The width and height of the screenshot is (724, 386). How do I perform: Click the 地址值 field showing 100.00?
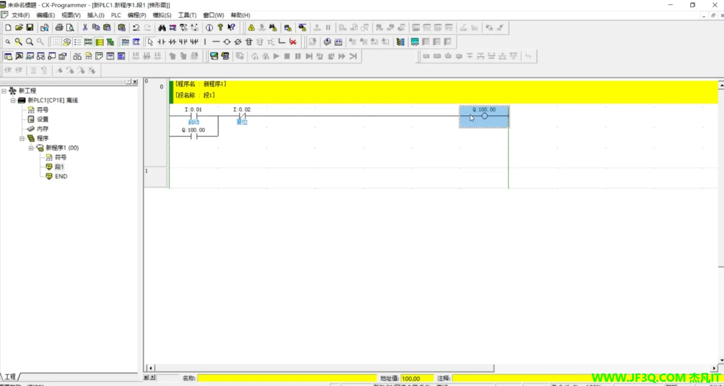[x=417, y=378]
